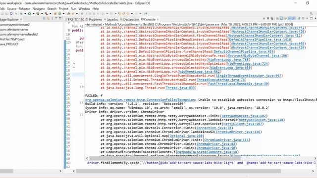317x178 pixels.
Task: Switch to the Declaration tab
Action: coord(130,19)
